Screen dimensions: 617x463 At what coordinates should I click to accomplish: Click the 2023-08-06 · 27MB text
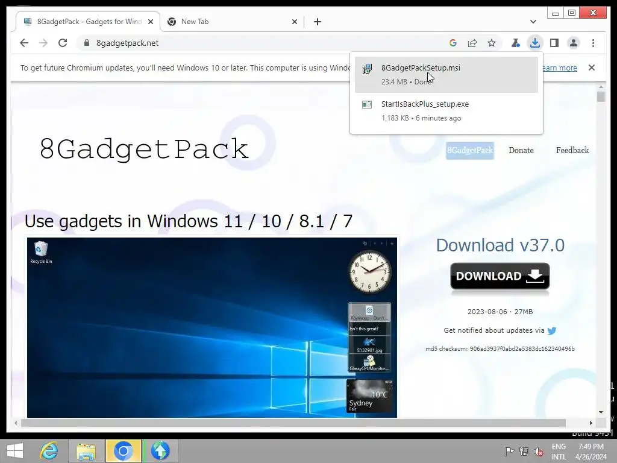(500, 312)
